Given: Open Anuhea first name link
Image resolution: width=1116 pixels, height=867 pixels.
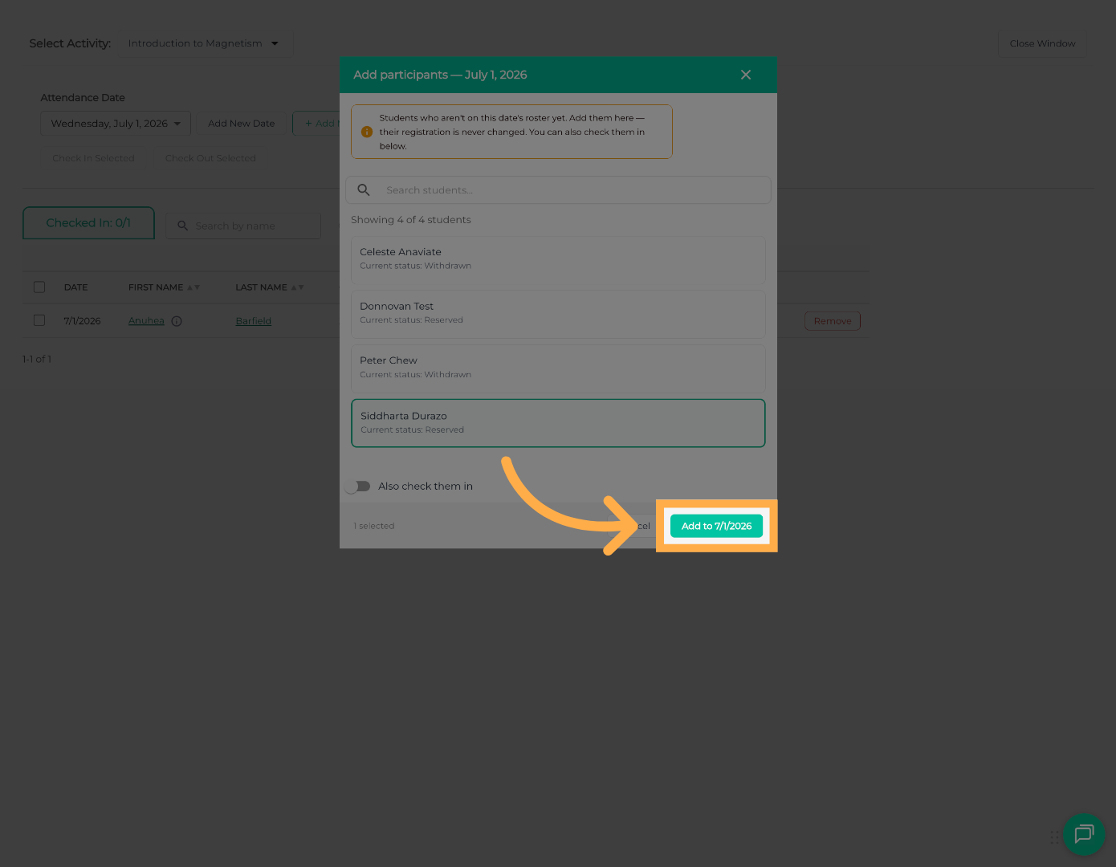Looking at the screenshot, I should tap(146, 321).
